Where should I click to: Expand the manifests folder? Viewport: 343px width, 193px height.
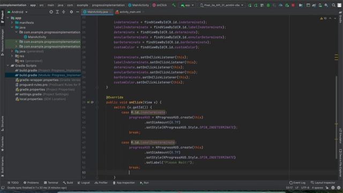(x=12, y=23)
